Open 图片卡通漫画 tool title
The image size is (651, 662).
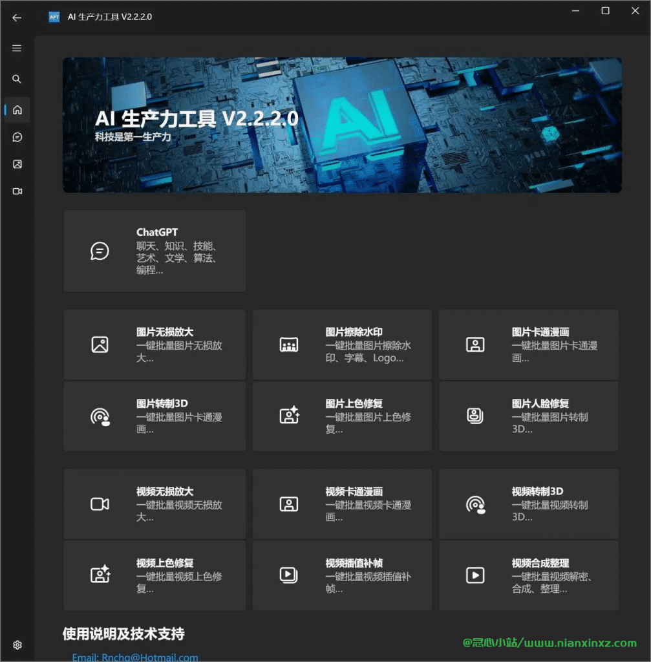(x=540, y=332)
